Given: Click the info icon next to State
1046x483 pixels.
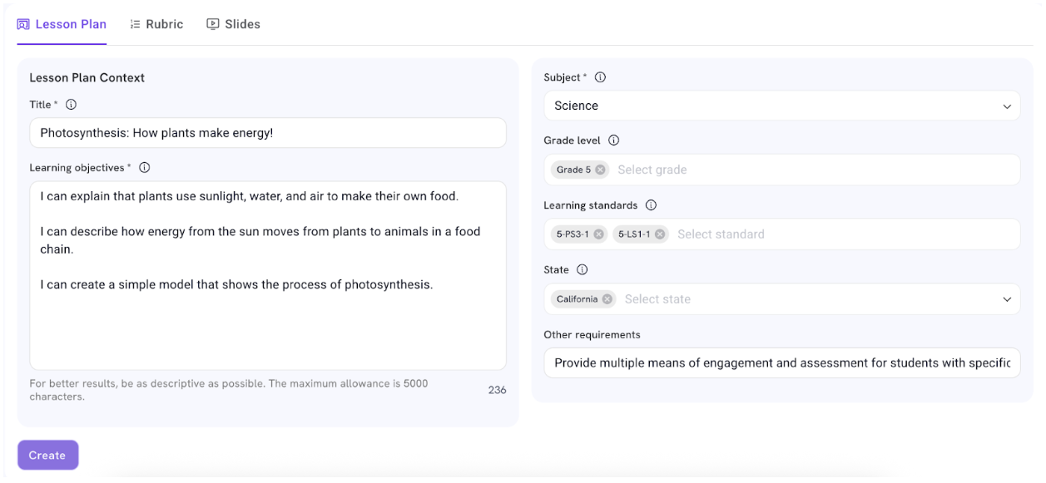Looking at the screenshot, I should click(582, 270).
